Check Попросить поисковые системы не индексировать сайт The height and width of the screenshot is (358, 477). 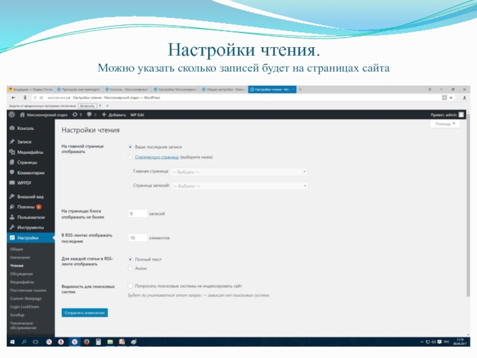point(130,286)
